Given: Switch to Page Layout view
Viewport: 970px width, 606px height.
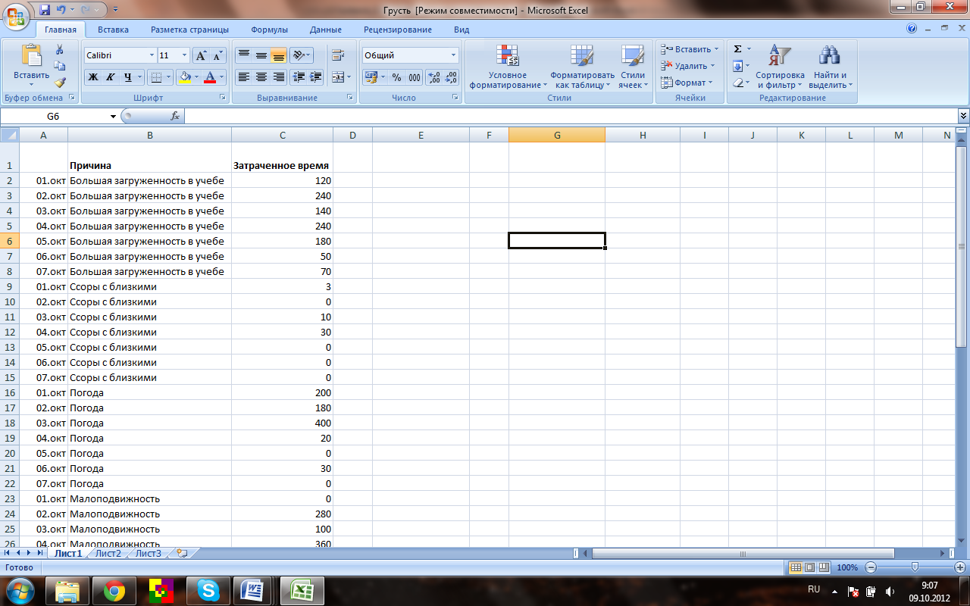Looking at the screenshot, I should click(809, 567).
